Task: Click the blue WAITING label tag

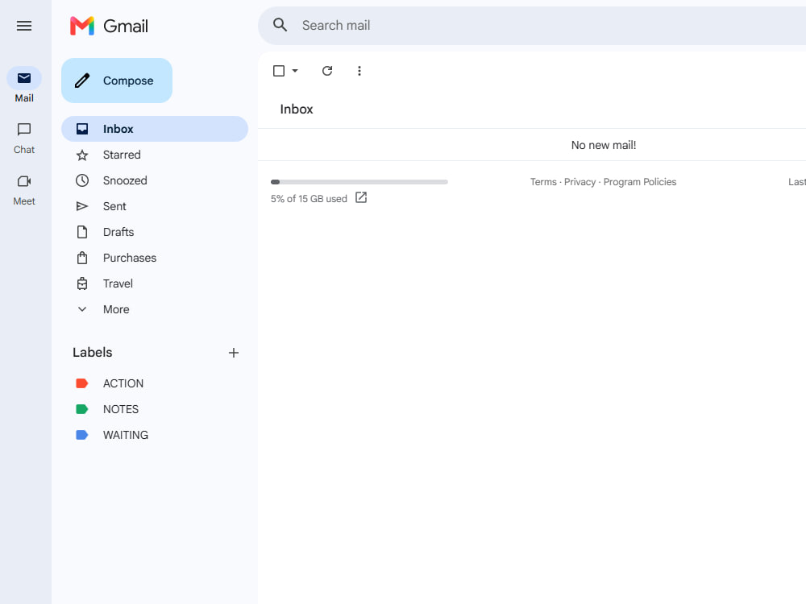Action: click(82, 435)
